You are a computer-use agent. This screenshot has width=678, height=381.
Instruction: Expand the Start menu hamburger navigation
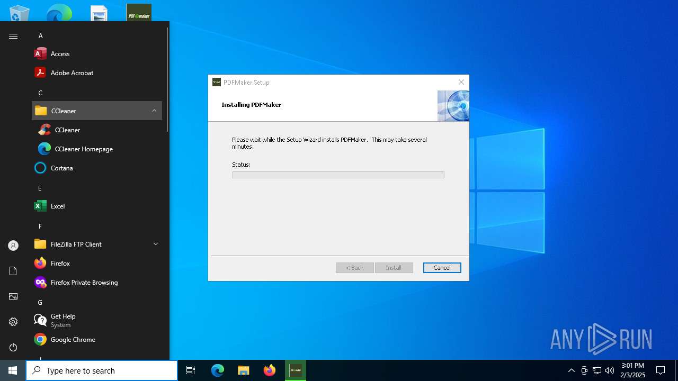[13, 36]
